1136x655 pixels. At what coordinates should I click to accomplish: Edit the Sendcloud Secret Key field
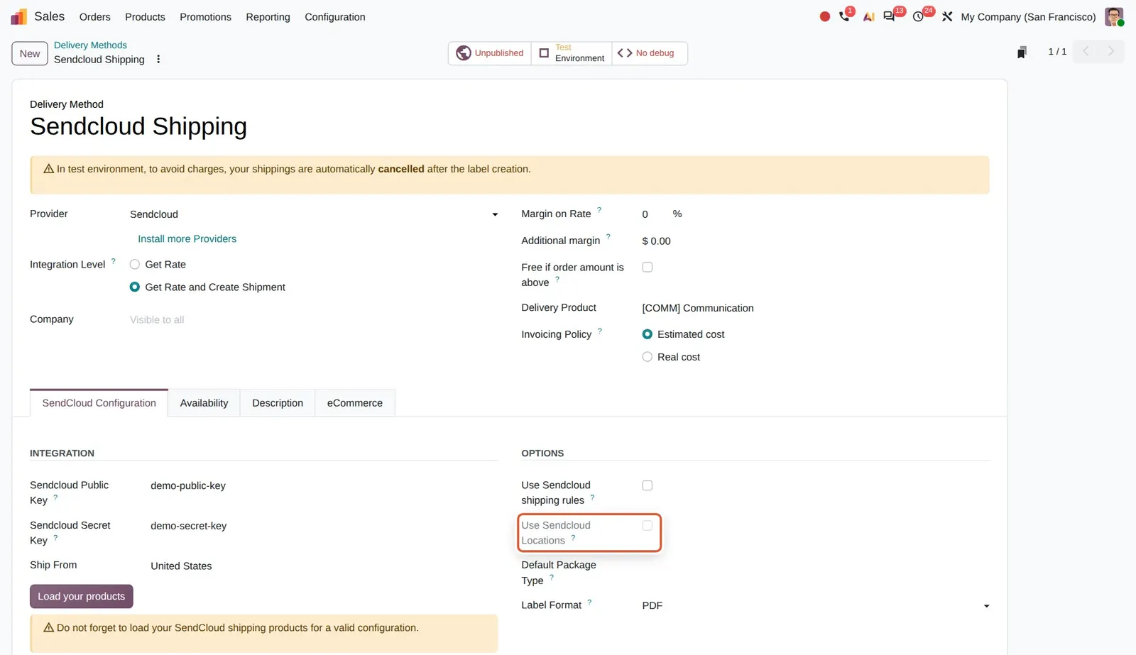click(324, 526)
